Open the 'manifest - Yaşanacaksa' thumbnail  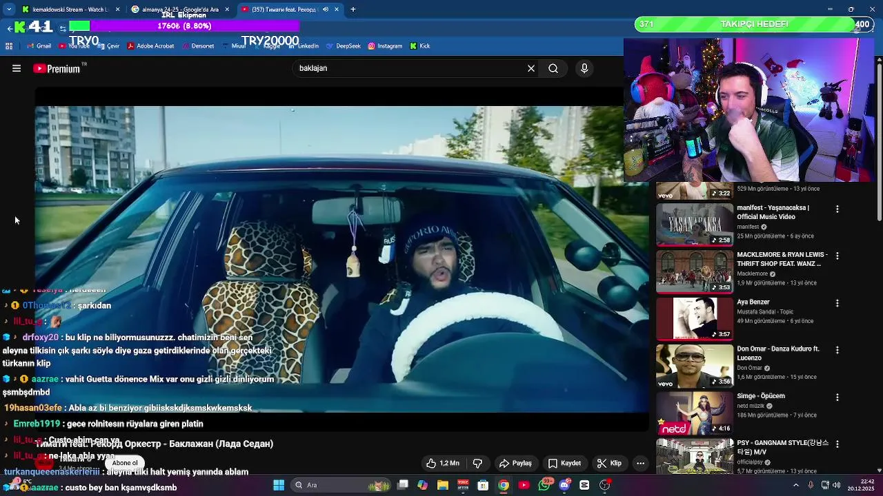click(695, 225)
